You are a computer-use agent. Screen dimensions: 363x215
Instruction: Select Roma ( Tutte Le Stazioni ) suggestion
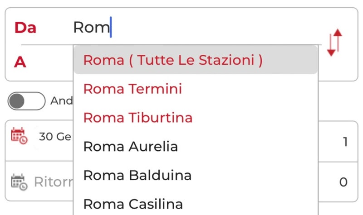point(196,60)
